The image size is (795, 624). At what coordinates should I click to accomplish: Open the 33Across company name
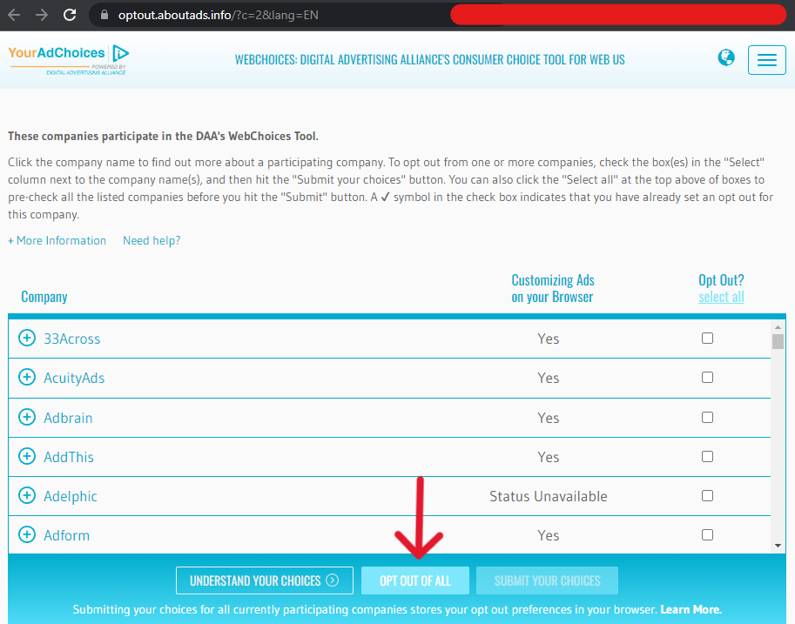(x=72, y=339)
